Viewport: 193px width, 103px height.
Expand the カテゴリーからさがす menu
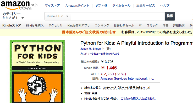click(13, 16)
